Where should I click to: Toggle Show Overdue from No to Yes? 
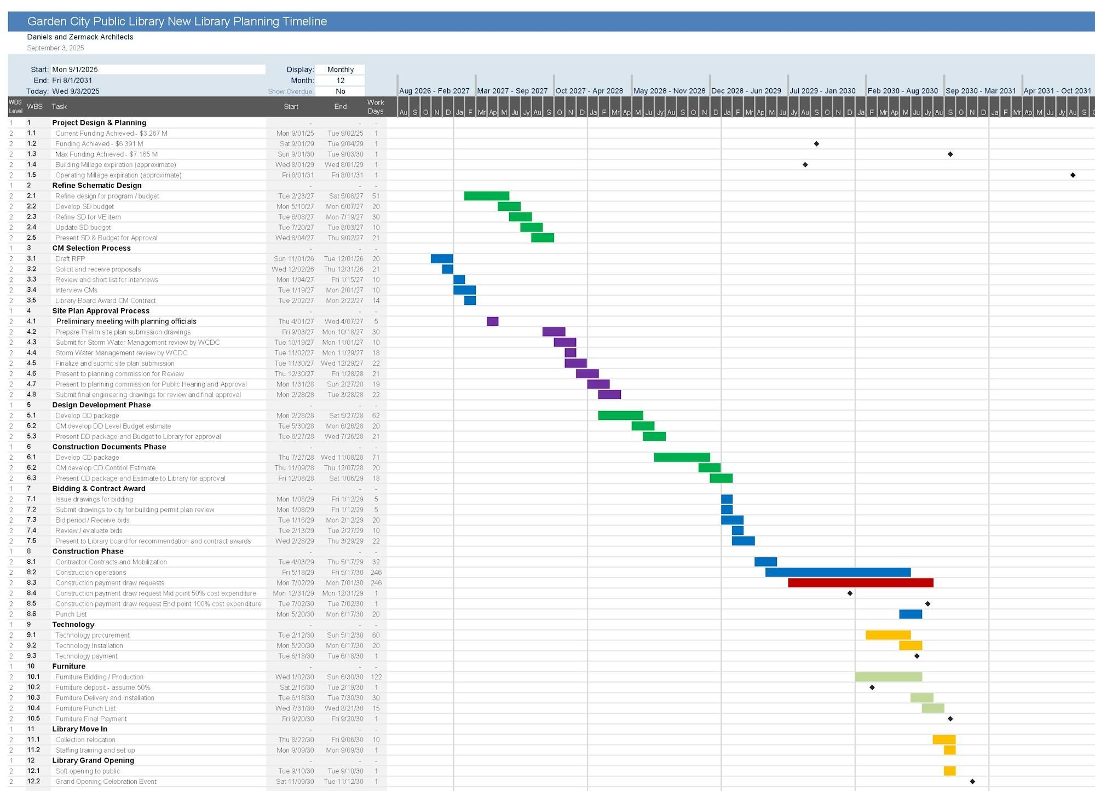pyautogui.click(x=341, y=92)
